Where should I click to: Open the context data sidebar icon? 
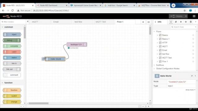pos(191,22)
